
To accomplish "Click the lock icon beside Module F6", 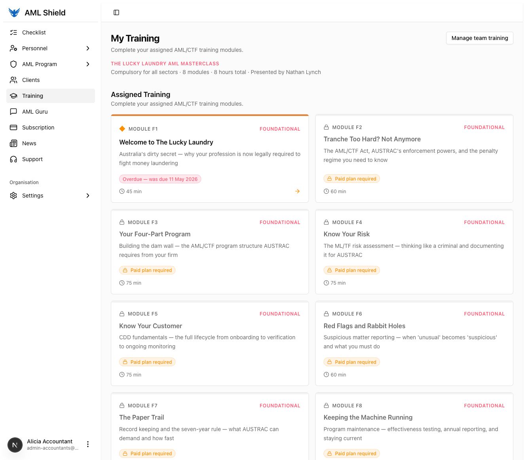I will click(327, 314).
